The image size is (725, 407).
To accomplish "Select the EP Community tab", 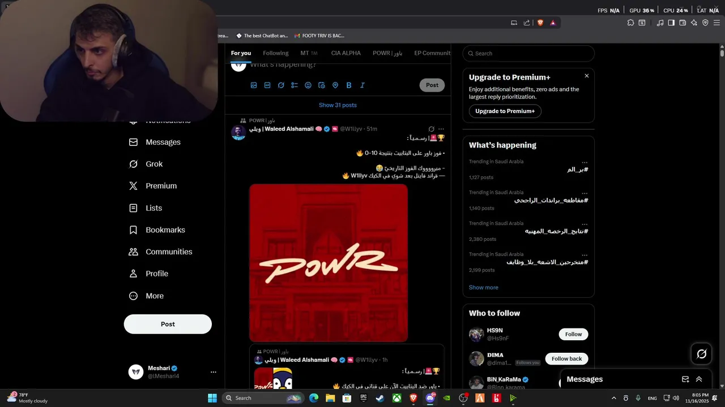I will click(x=432, y=53).
